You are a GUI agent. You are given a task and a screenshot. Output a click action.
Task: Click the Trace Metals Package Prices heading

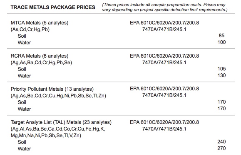tap(53, 7)
